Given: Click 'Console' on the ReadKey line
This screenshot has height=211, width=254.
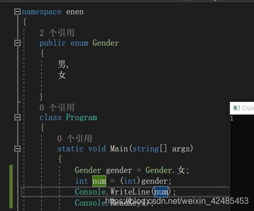Looking at the screenshot, I should pos(90,203).
